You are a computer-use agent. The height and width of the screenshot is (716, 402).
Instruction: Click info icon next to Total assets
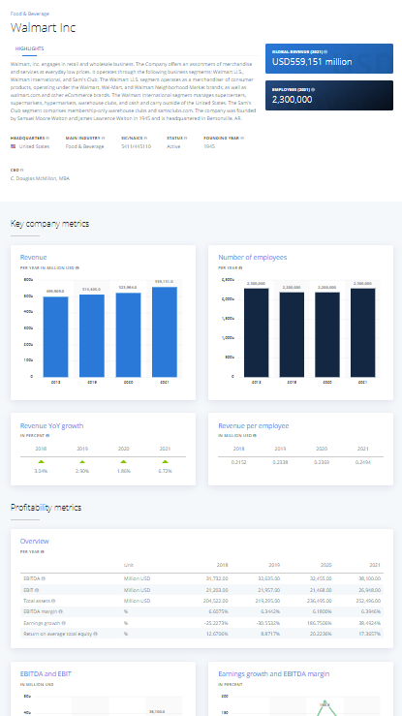click(x=53, y=601)
